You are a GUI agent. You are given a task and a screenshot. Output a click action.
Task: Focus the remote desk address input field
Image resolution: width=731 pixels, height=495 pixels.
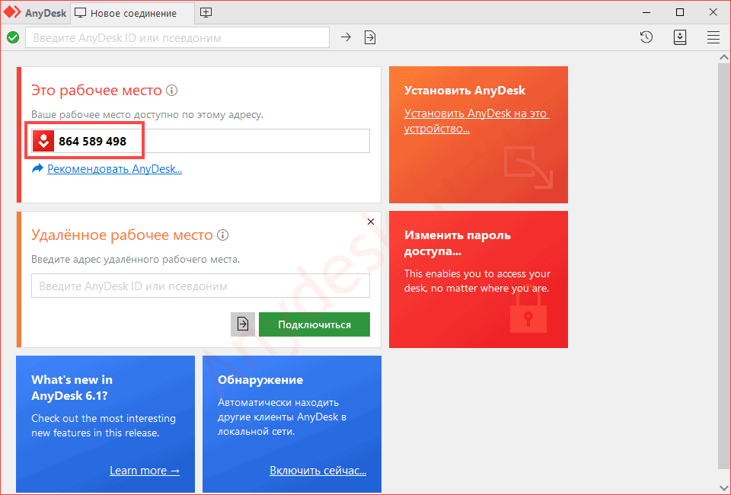(x=200, y=286)
